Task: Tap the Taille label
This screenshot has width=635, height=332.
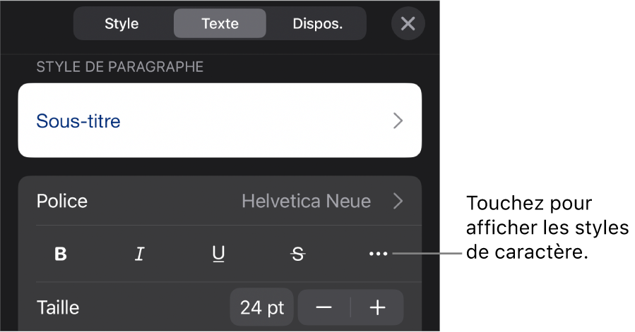Action: coord(58,308)
